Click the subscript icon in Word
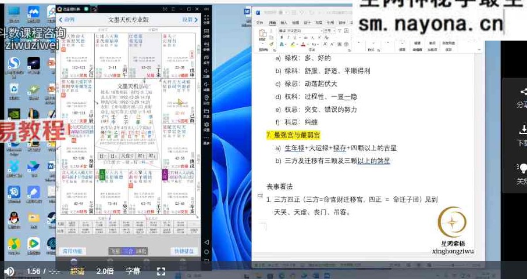 pos(312,38)
